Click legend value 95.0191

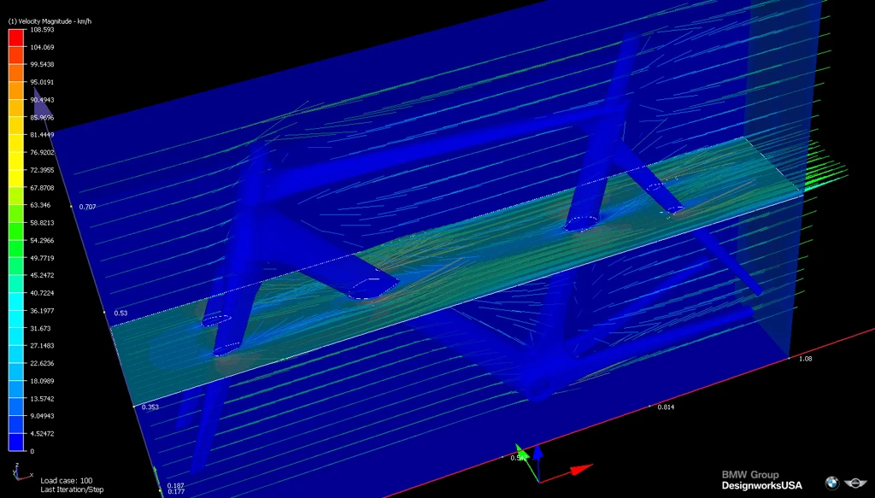[x=43, y=82]
